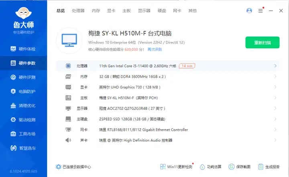Click the AOC2702 monitor model text

pos(132,109)
